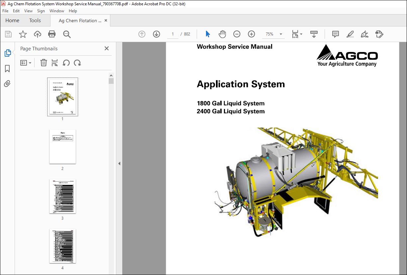Click the 'Workshop Service Manual' header text
The width and height of the screenshot is (407, 275).
[235, 47]
